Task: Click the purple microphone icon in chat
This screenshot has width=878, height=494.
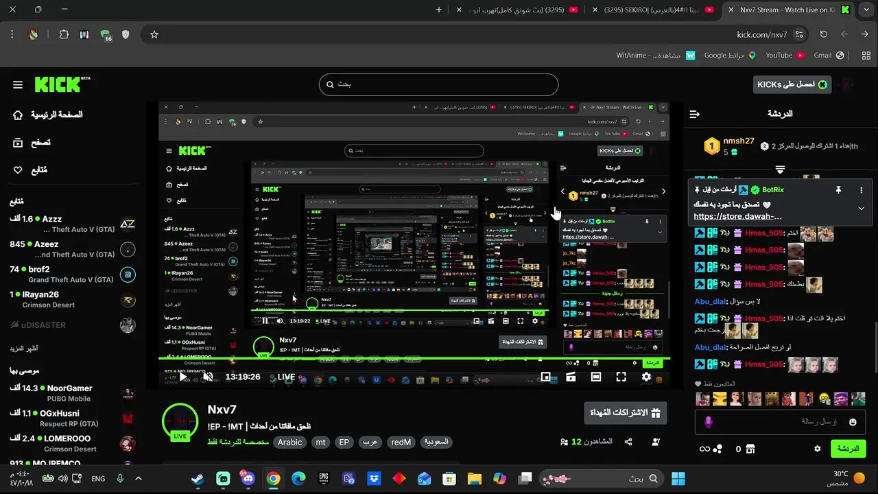Action: click(709, 422)
